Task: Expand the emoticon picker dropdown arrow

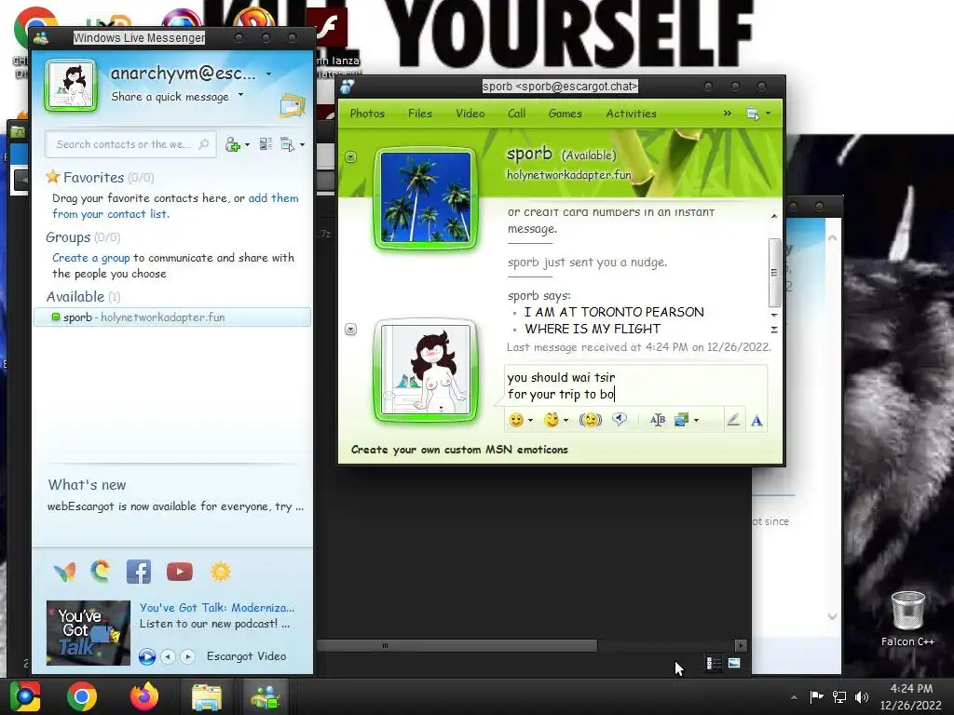Action: [530, 420]
